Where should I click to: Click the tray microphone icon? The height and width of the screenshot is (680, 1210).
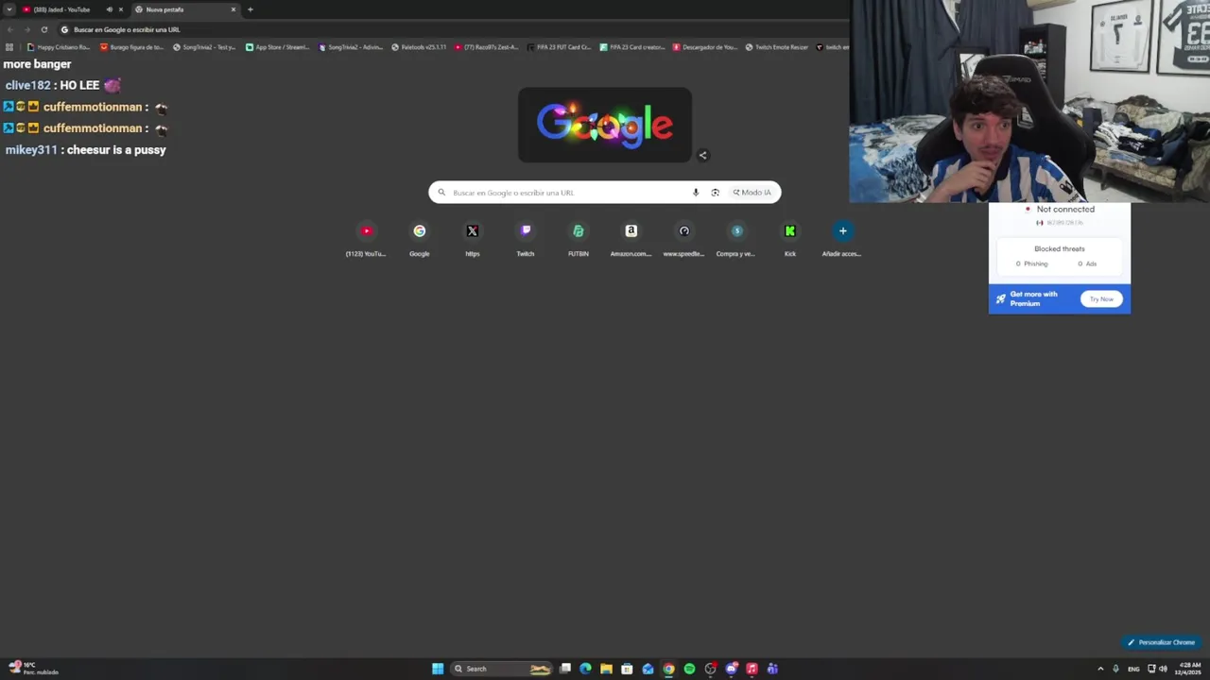pos(1115,669)
